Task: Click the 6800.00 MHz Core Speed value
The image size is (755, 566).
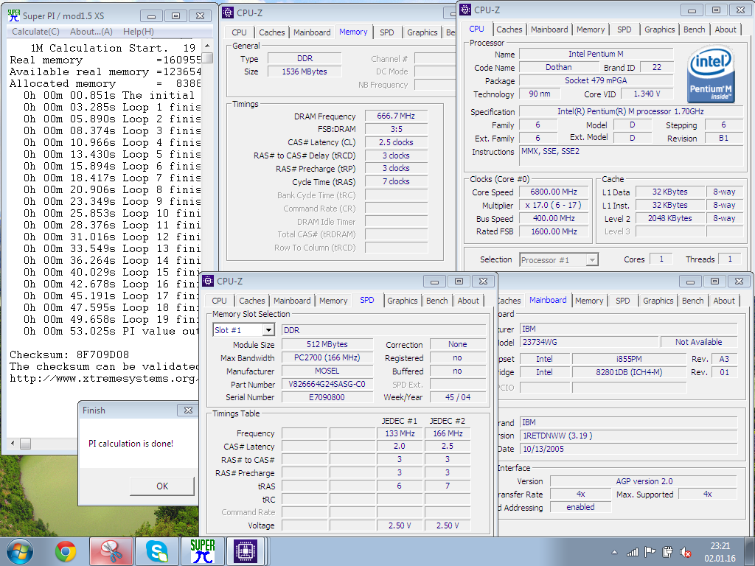Action: click(554, 192)
